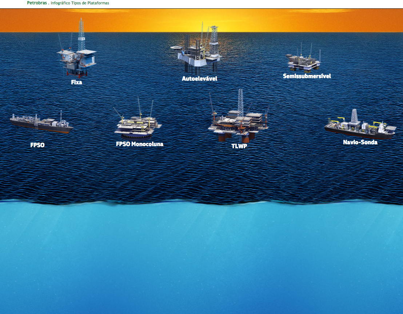This screenshot has height=314, width=403.
Task: Open the "Semissubmersível" text label
Action: pos(307,76)
